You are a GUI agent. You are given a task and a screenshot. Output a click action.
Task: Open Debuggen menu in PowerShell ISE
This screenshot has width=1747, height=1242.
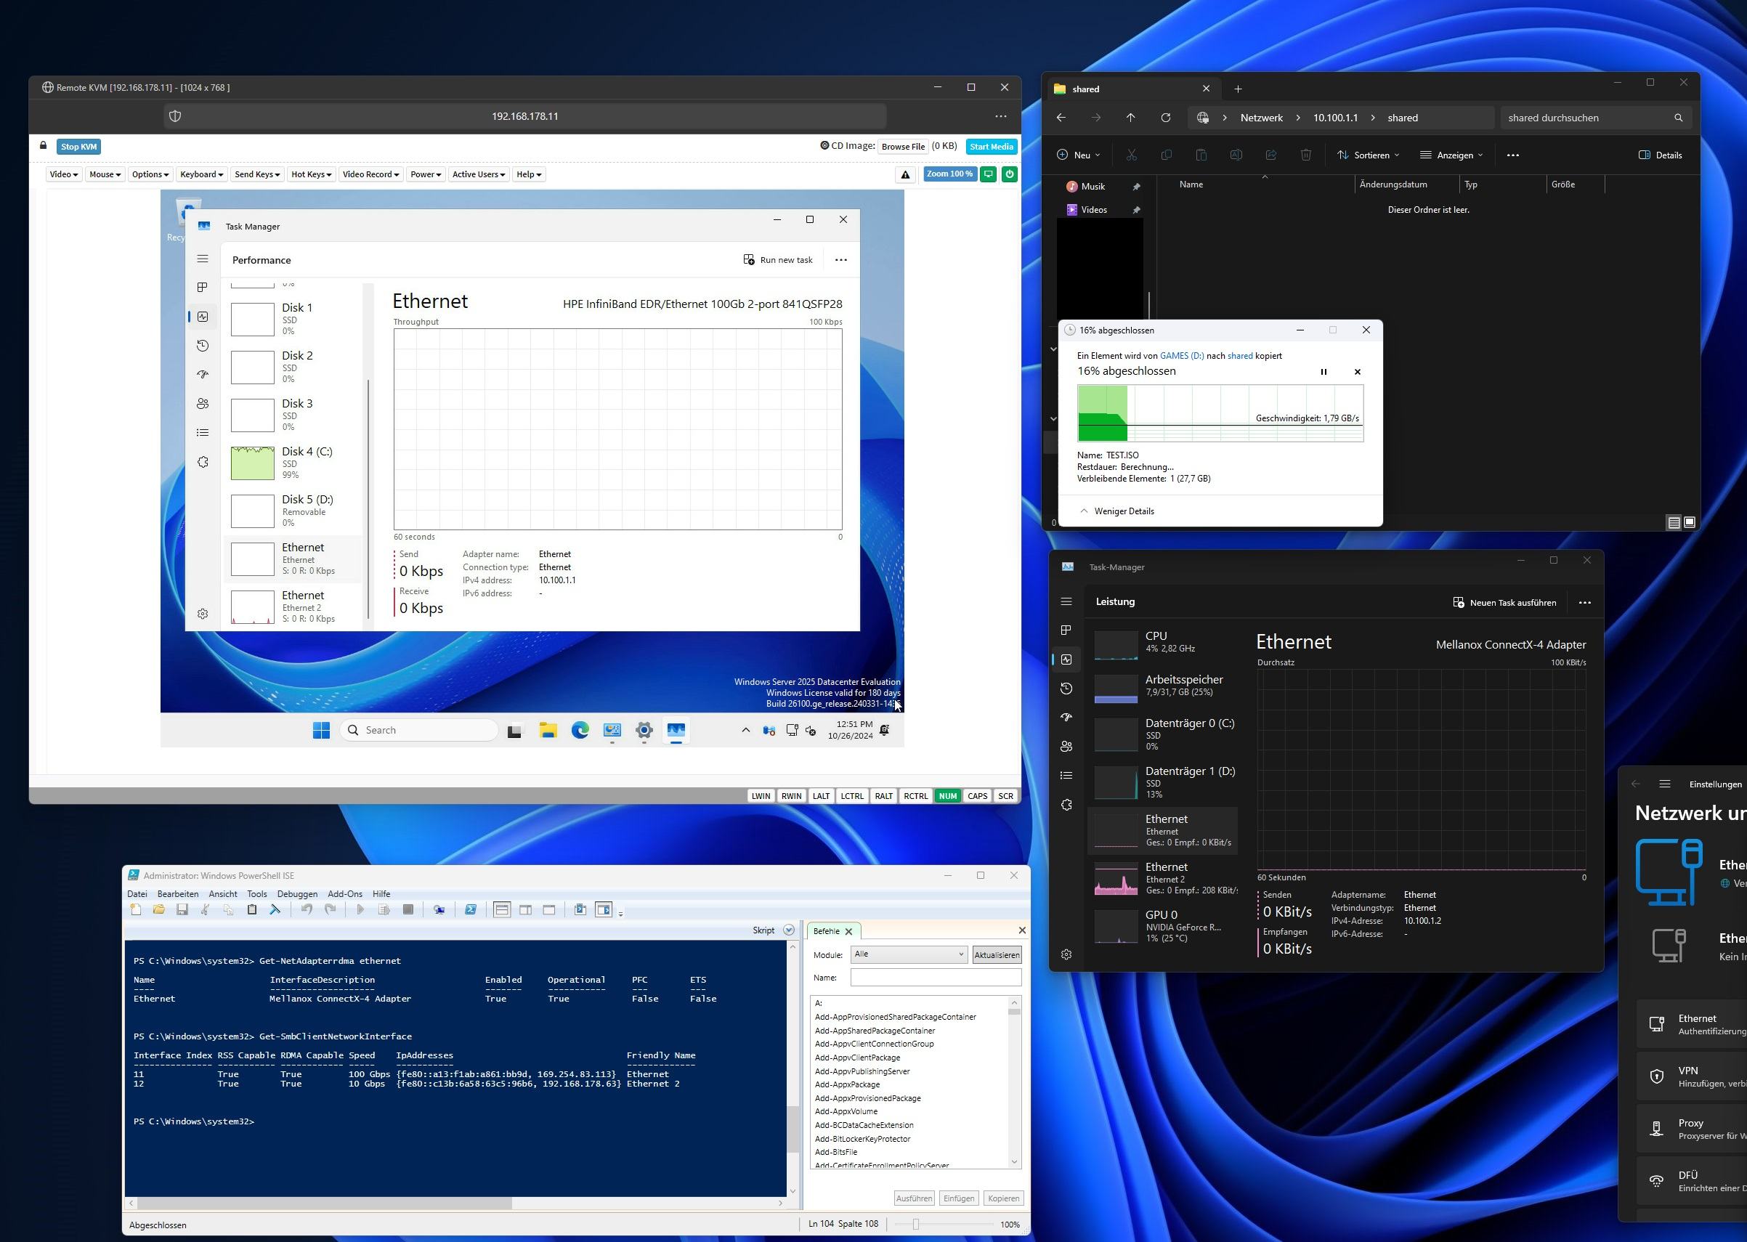click(297, 894)
